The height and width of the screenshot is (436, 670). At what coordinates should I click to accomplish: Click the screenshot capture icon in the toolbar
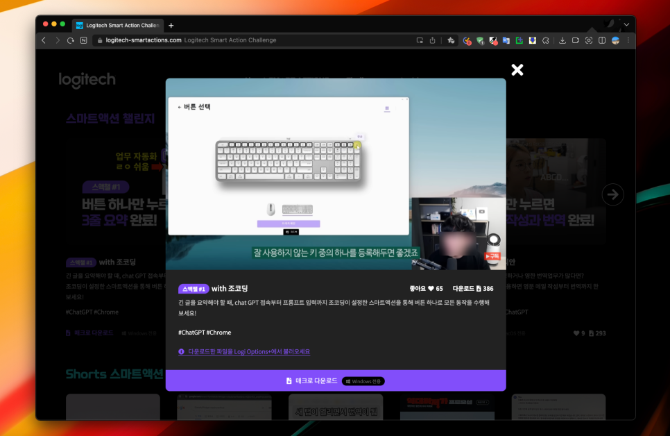[589, 40]
